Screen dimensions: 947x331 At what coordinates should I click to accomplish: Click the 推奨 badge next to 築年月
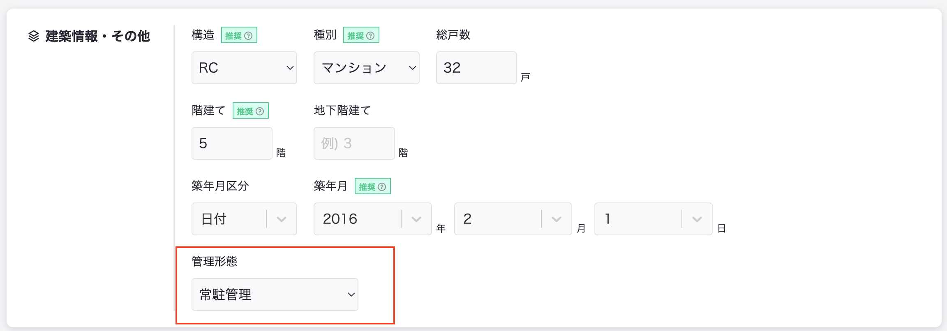(373, 186)
